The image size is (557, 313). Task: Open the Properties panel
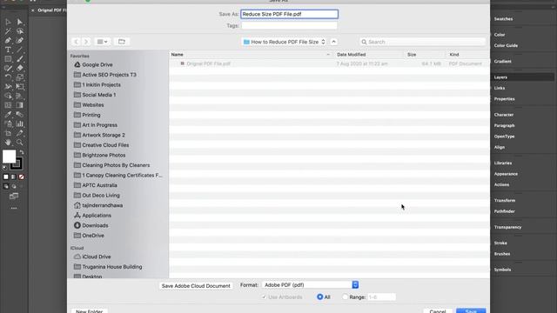(x=504, y=98)
